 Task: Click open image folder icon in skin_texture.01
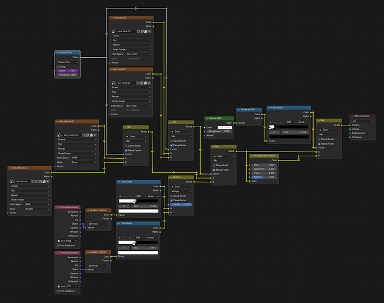(91, 135)
